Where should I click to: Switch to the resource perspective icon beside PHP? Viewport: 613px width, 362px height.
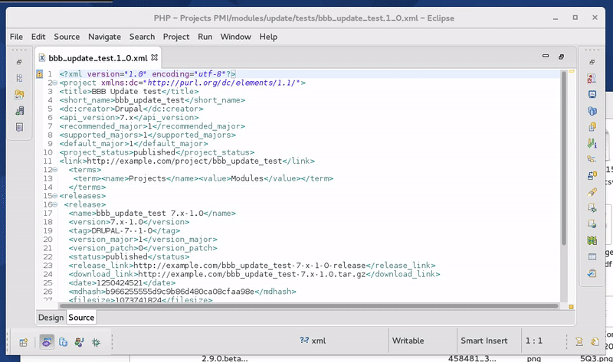click(x=63, y=342)
